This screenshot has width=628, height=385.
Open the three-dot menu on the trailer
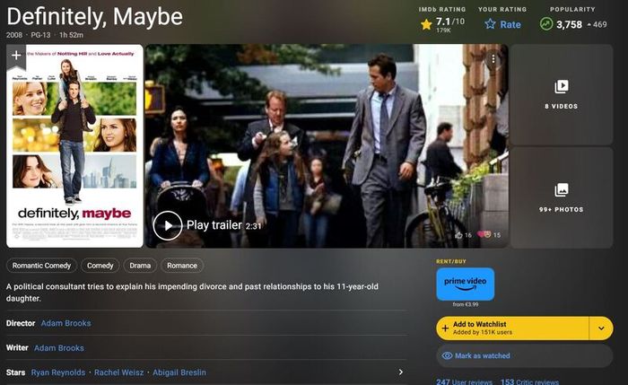(x=493, y=59)
